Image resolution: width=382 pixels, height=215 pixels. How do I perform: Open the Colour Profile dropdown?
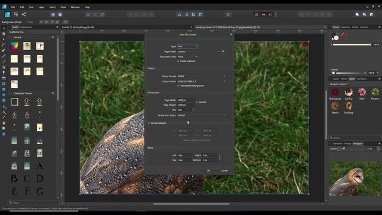(202, 81)
